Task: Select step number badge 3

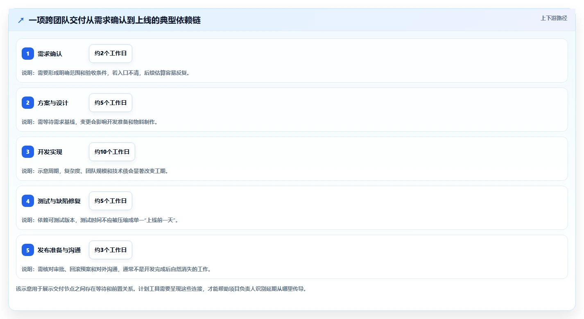Action: point(28,152)
